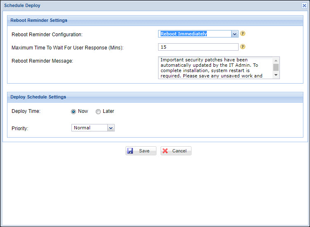Close the Schedule Deploy dialog
The width and height of the screenshot is (310, 227).
(304, 5)
